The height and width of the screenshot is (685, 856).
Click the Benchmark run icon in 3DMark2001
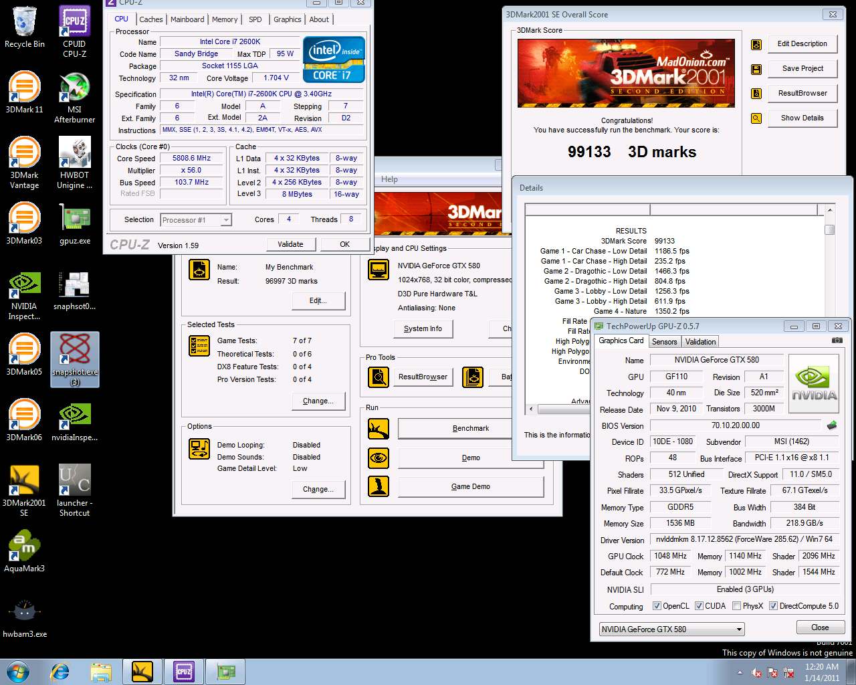click(379, 429)
